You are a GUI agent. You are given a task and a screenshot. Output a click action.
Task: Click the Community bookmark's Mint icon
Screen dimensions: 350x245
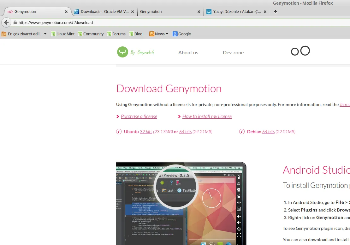coord(80,34)
